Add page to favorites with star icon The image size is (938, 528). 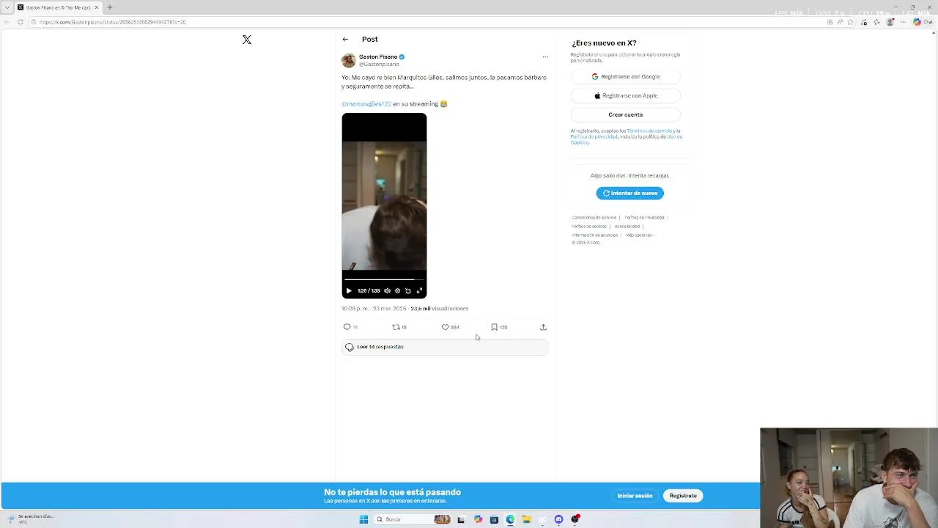pyautogui.click(x=851, y=22)
